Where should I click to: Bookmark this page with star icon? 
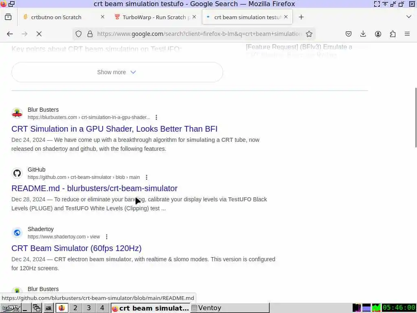coord(309,34)
